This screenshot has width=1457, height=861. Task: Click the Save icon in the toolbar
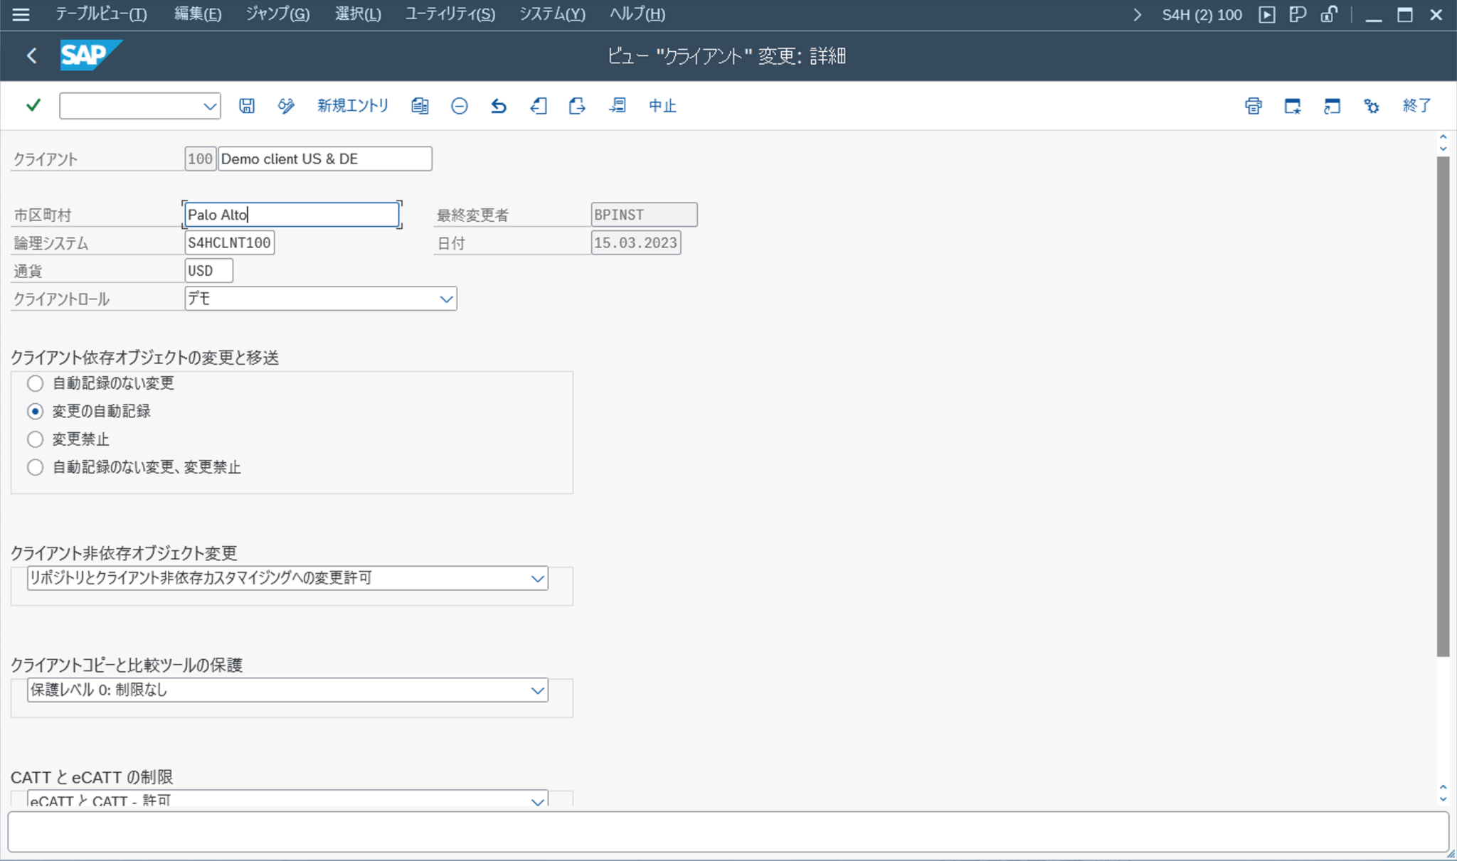click(246, 105)
